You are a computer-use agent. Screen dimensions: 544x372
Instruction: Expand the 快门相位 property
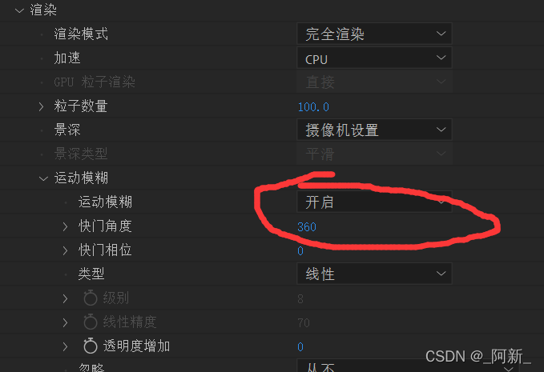[x=65, y=250]
